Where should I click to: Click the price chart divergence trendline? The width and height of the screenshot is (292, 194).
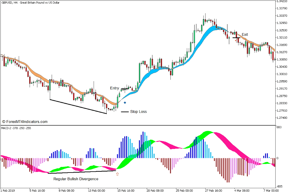78,107
